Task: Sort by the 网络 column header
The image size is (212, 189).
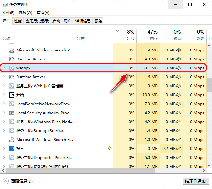Action: pos(195,35)
